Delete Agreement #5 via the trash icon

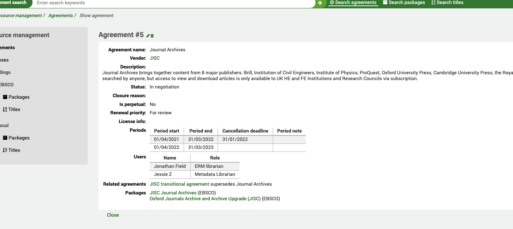coord(152,36)
